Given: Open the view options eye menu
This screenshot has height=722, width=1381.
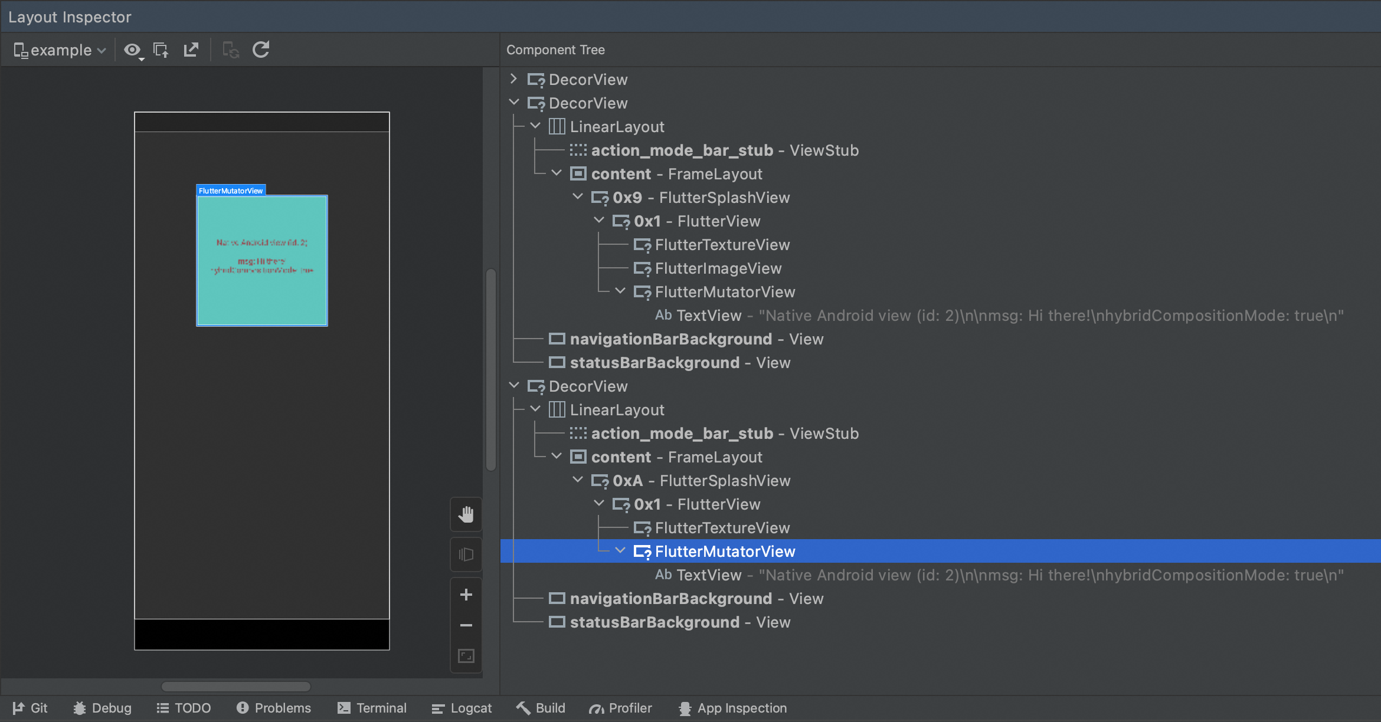Looking at the screenshot, I should coord(132,50).
